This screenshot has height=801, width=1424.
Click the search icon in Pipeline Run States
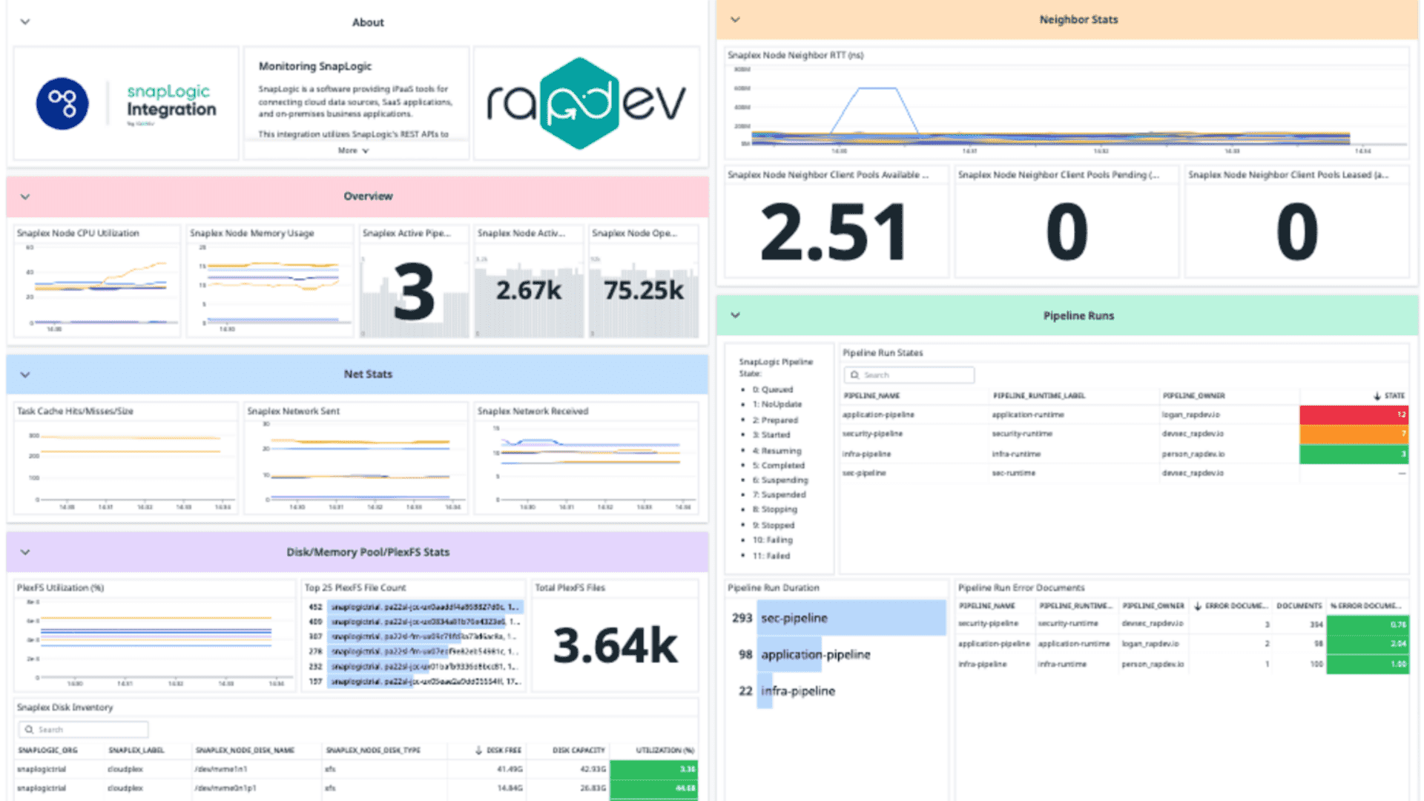[854, 375]
